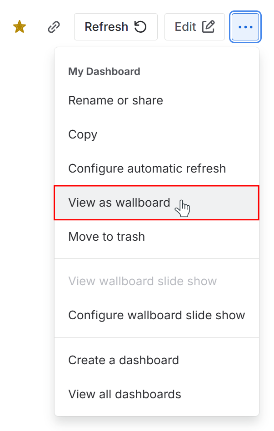
Task: Select View all dashboards
Action: 125,394
